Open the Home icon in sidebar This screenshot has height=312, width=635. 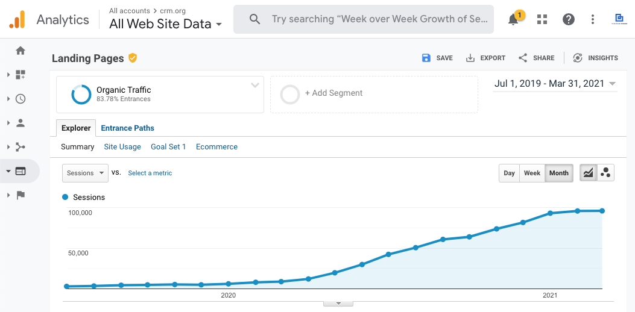point(21,51)
